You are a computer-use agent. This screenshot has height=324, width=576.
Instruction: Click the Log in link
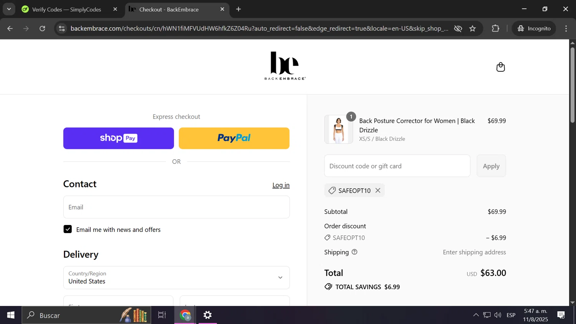click(281, 185)
